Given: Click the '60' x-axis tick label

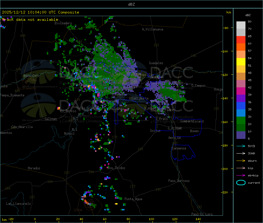Looking at the screenshot, I should (105, 219).
